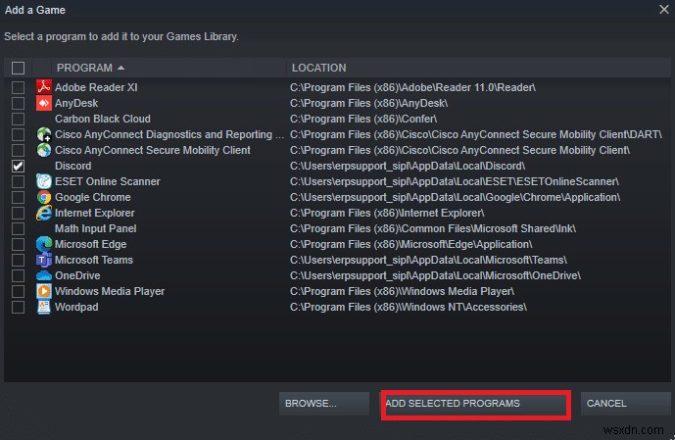Click the Adobe Reader XI icon
The height and width of the screenshot is (440, 675).
[44, 87]
